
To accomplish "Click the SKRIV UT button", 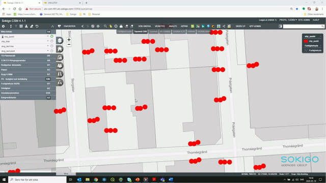I will pyautogui.click(x=240, y=26).
